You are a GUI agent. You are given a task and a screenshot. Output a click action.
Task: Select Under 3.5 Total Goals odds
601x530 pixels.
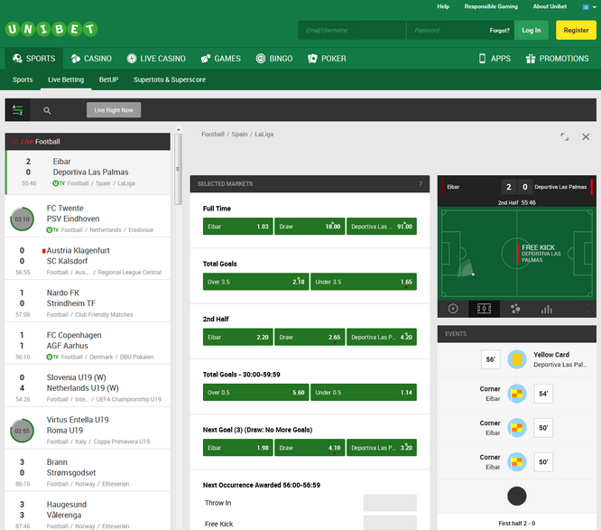click(x=364, y=282)
